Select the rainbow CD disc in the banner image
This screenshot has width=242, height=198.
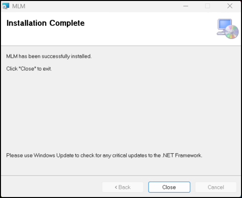click(232, 32)
